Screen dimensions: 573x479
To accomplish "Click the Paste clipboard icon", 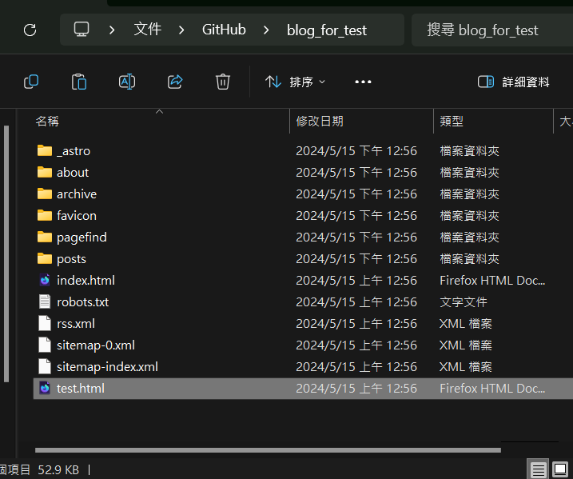I will pos(79,82).
